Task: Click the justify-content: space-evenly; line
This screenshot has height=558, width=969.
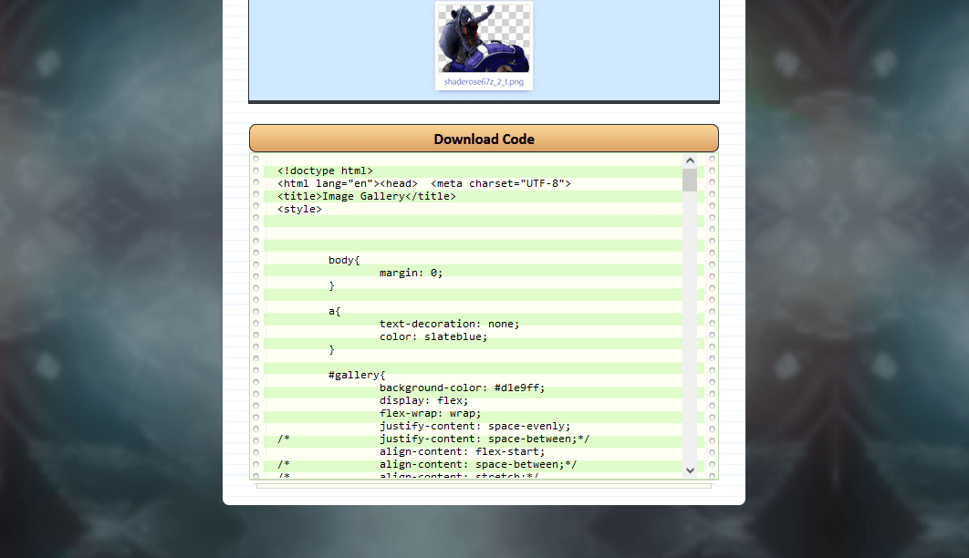Action: coord(474,426)
